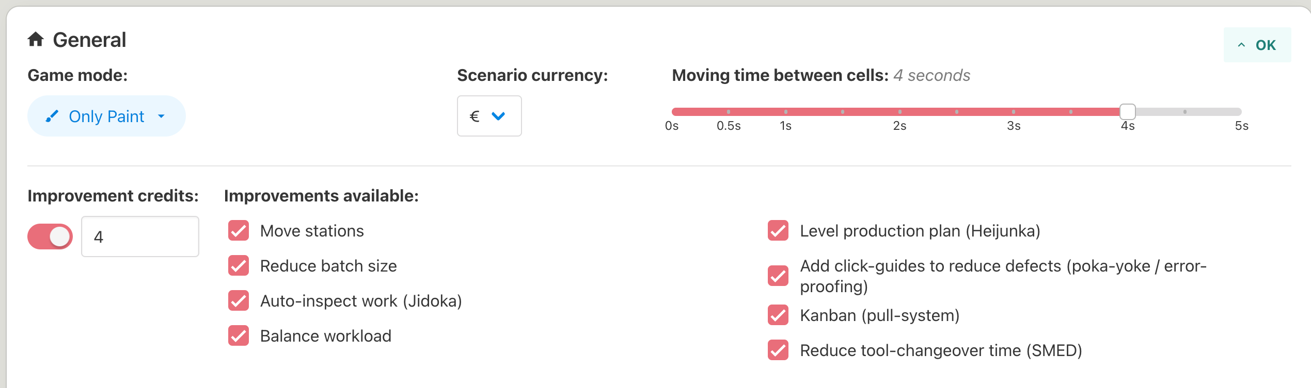The width and height of the screenshot is (1311, 388).
Task: Click the paintbrush icon in game mode
Action: pos(52,116)
